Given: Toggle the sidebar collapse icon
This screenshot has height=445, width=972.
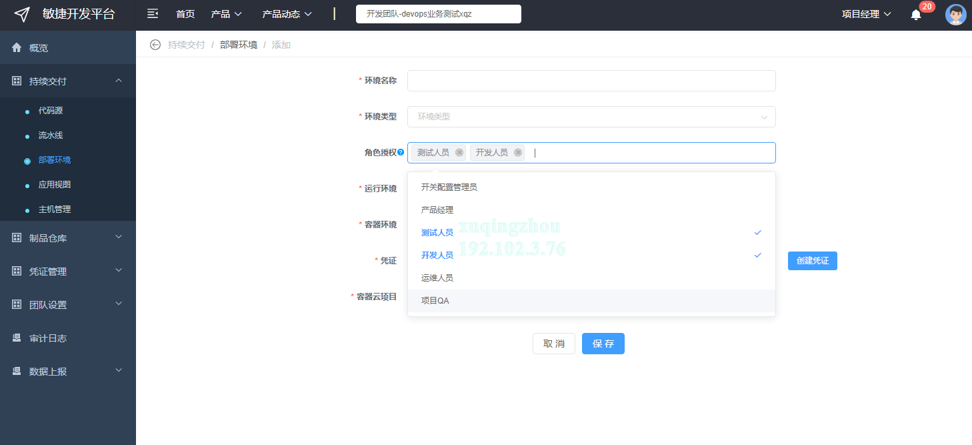Looking at the screenshot, I should [x=153, y=14].
